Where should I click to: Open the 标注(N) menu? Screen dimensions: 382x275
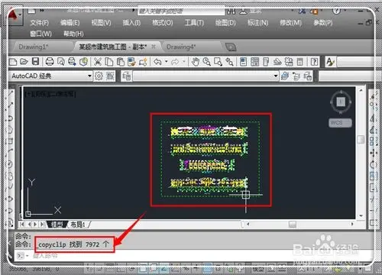(257, 23)
